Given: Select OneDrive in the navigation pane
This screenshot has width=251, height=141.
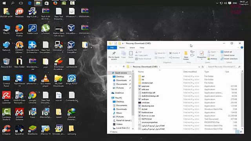Looking at the screenshot, I should click(119, 93).
